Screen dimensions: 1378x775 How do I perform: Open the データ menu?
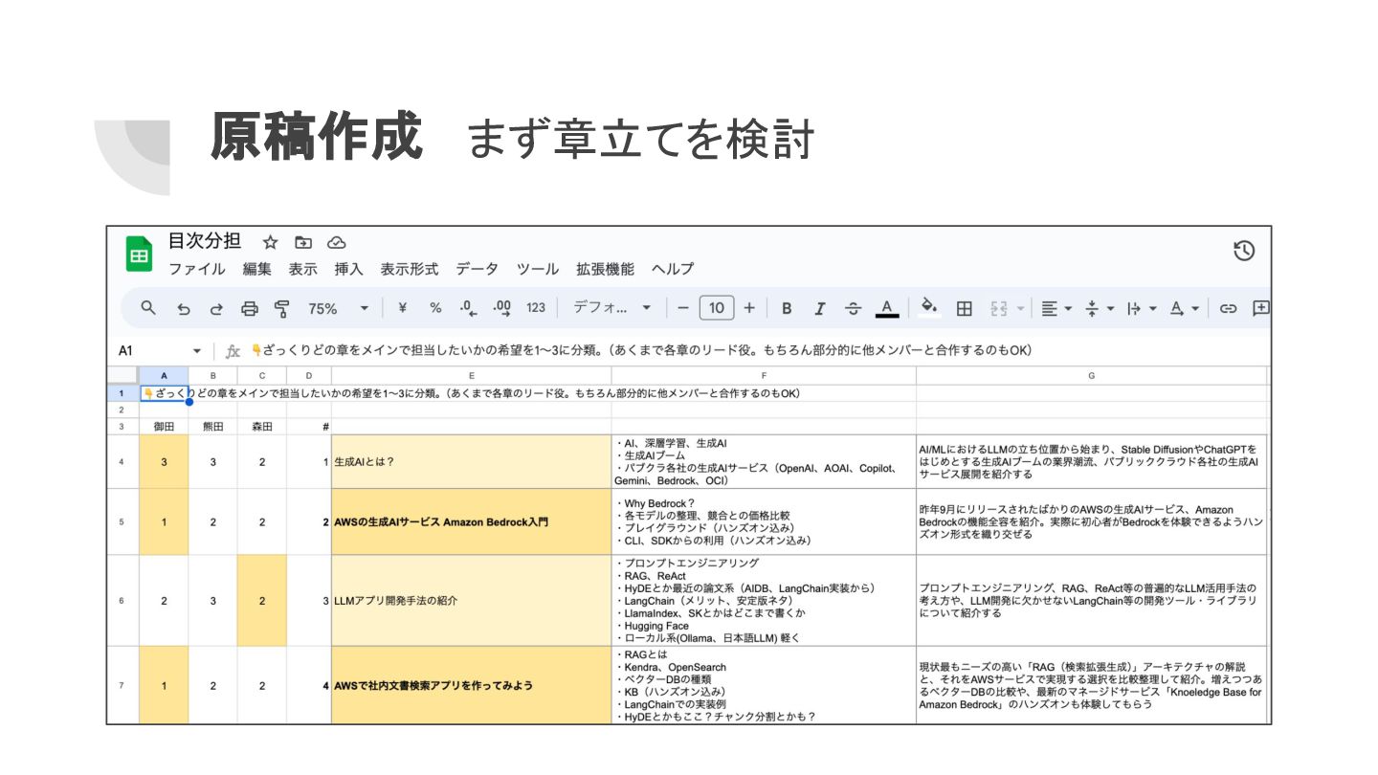pyautogui.click(x=477, y=270)
